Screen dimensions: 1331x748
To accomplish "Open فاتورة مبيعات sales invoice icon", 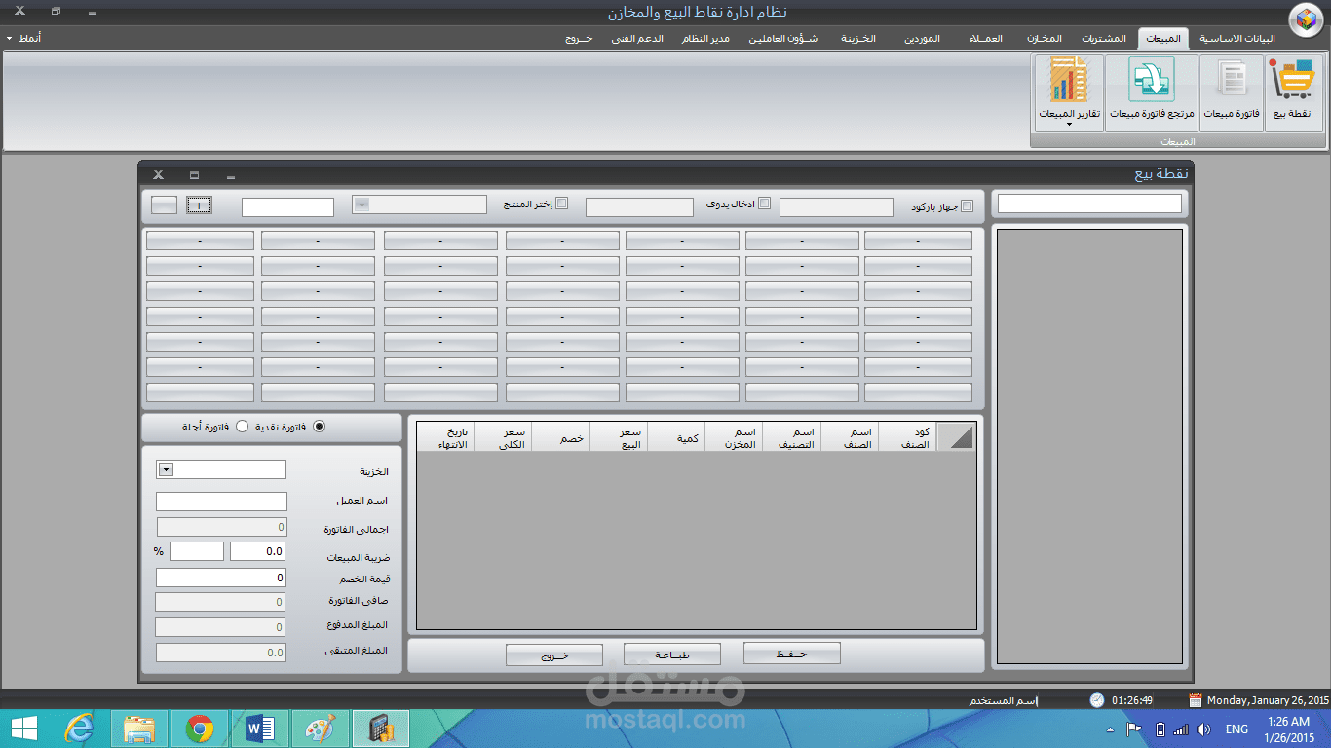I will point(1232,93).
